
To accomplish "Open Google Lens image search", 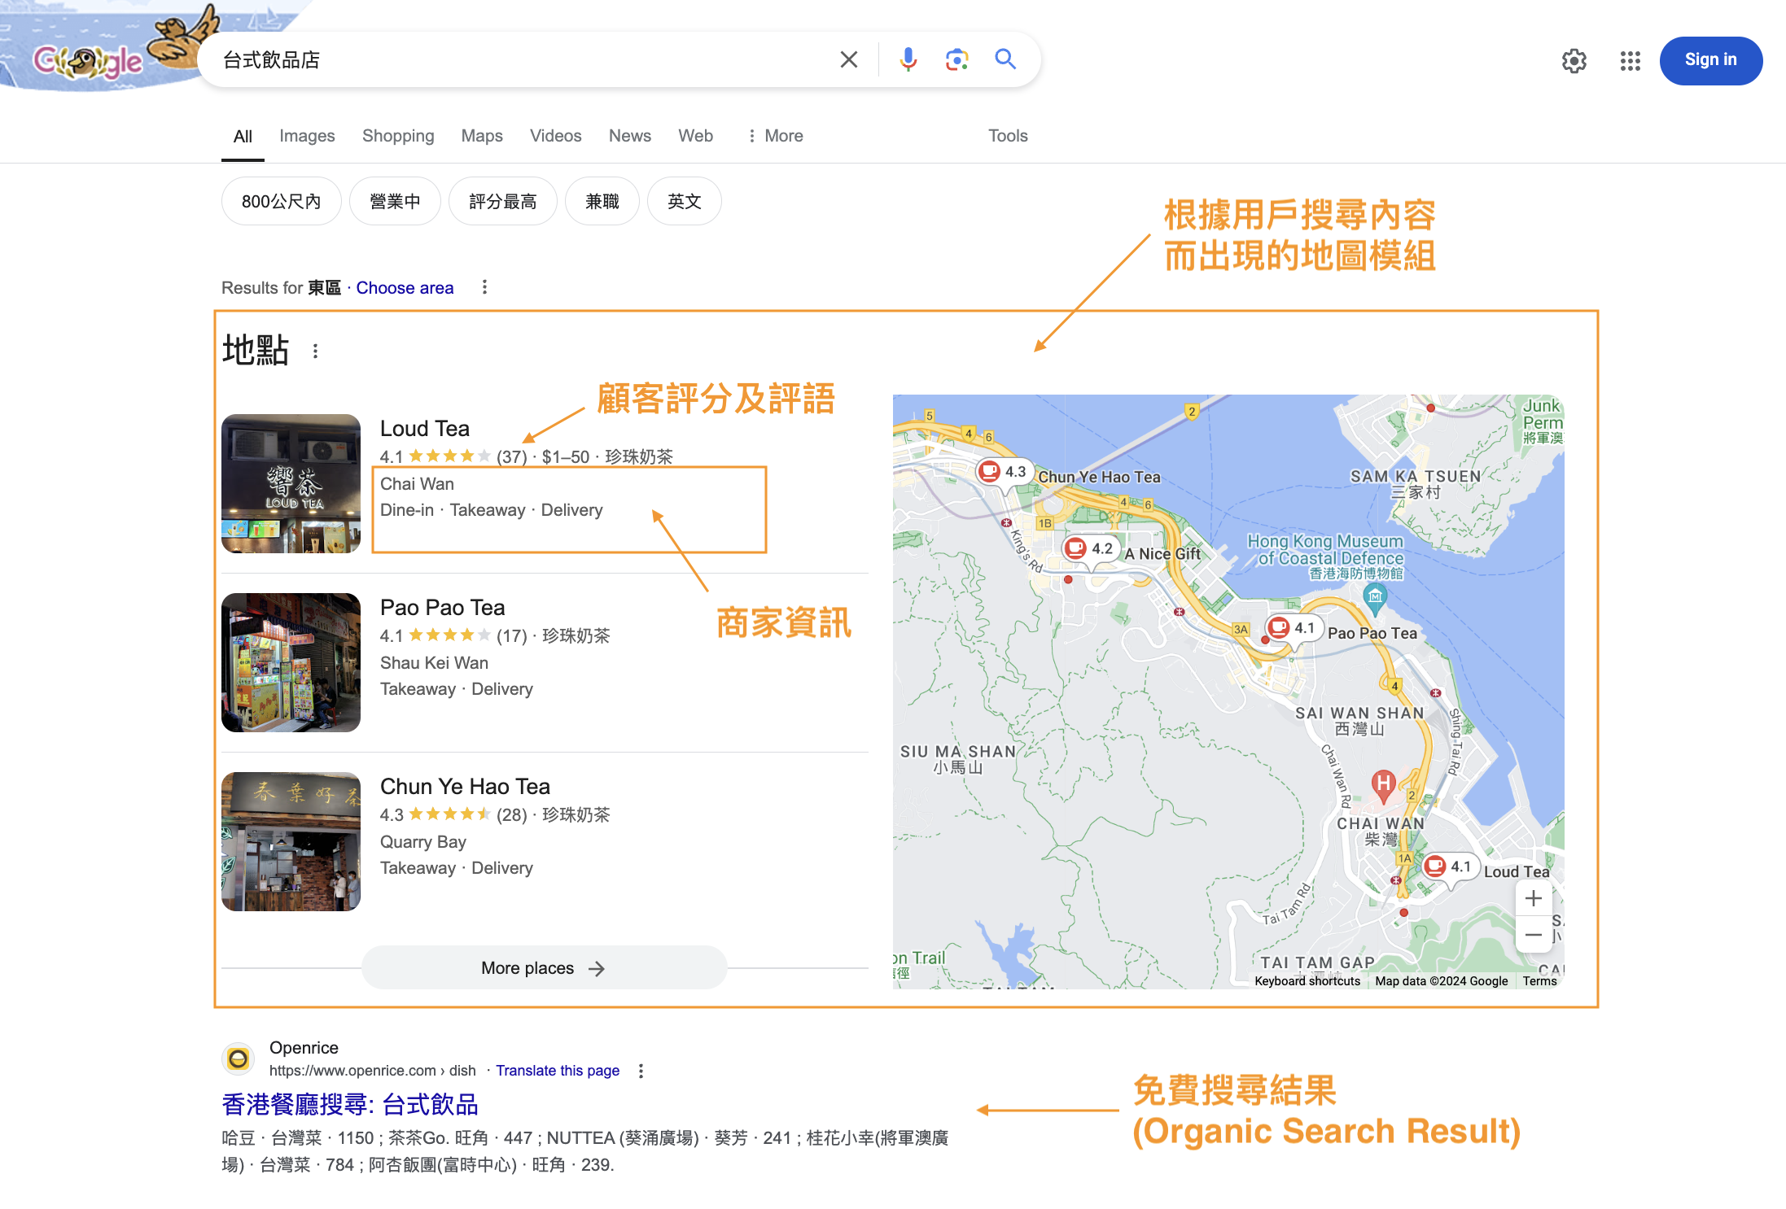I will coord(956,59).
